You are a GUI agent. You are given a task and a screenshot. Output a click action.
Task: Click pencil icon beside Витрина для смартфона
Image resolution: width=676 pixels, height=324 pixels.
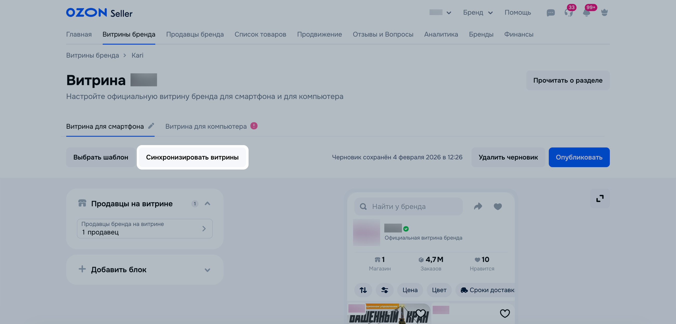[151, 126]
